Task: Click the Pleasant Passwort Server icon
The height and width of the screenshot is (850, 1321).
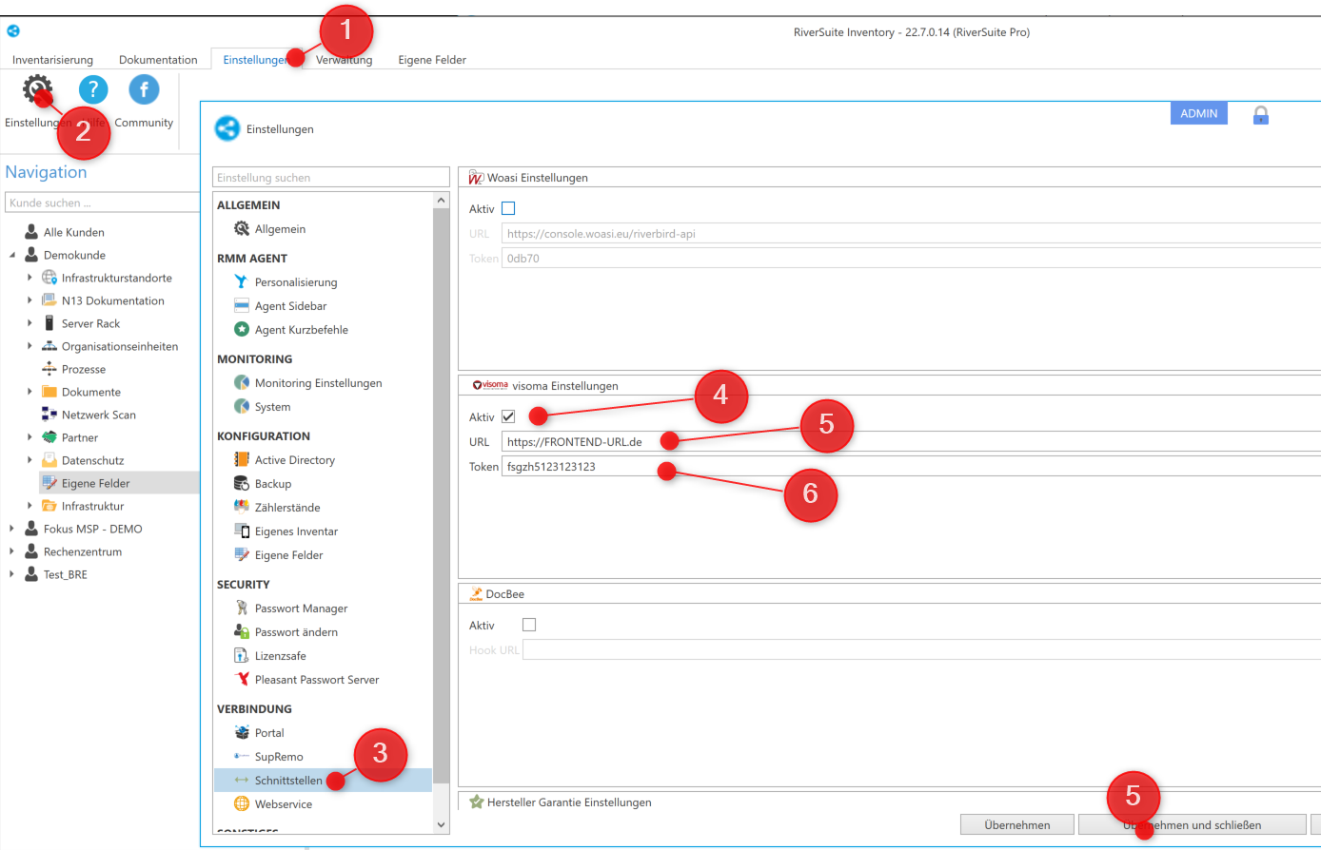Action: [242, 680]
